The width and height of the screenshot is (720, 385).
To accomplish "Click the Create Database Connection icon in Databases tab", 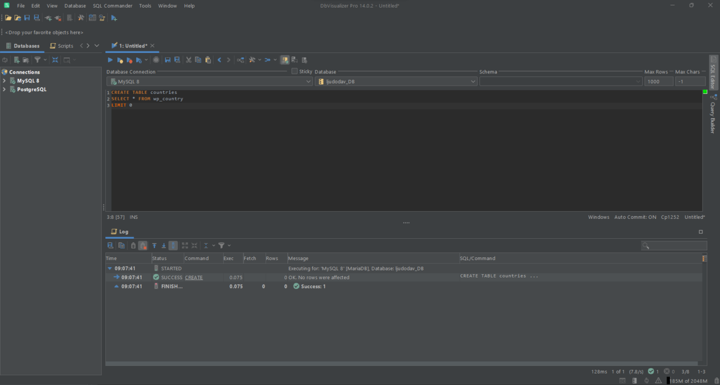I will 17,60.
